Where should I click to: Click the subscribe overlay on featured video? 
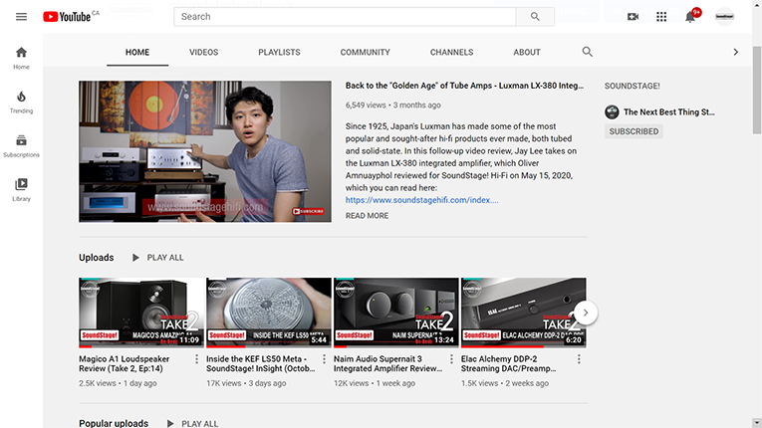click(x=308, y=211)
